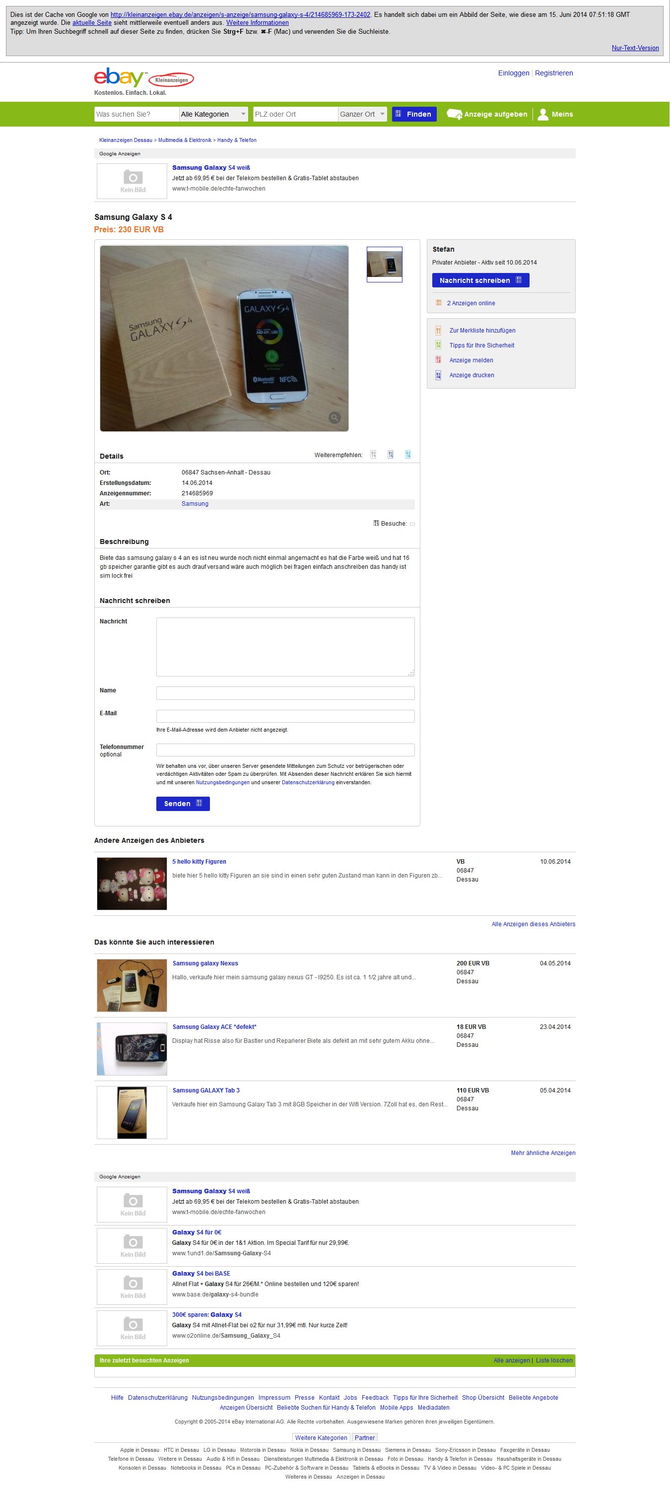Open the Handy & Telefon breadcrumb
The height and width of the screenshot is (1497, 670).
pos(237,140)
